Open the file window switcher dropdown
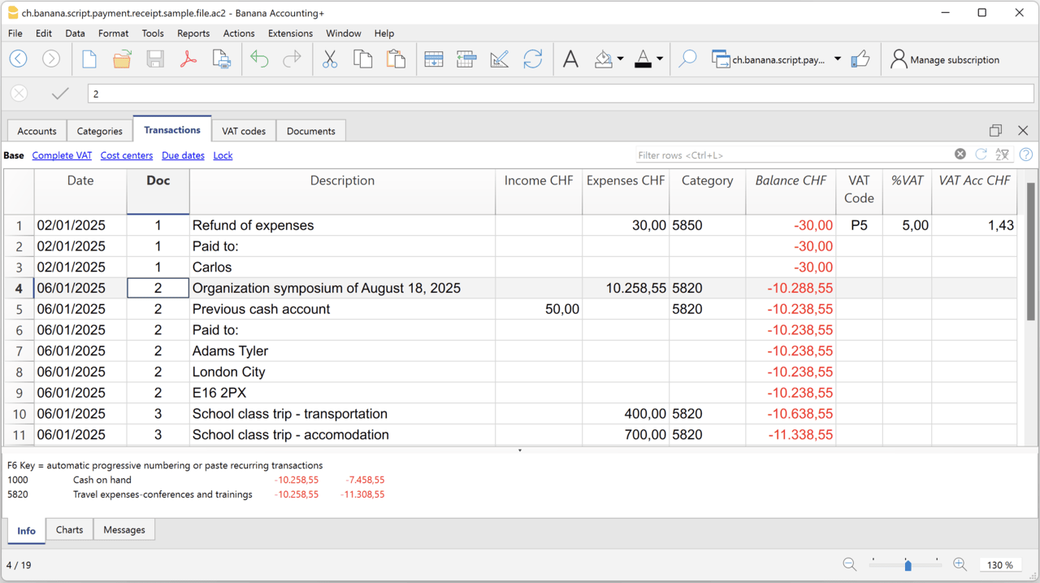This screenshot has width=1040, height=583. (x=838, y=59)
